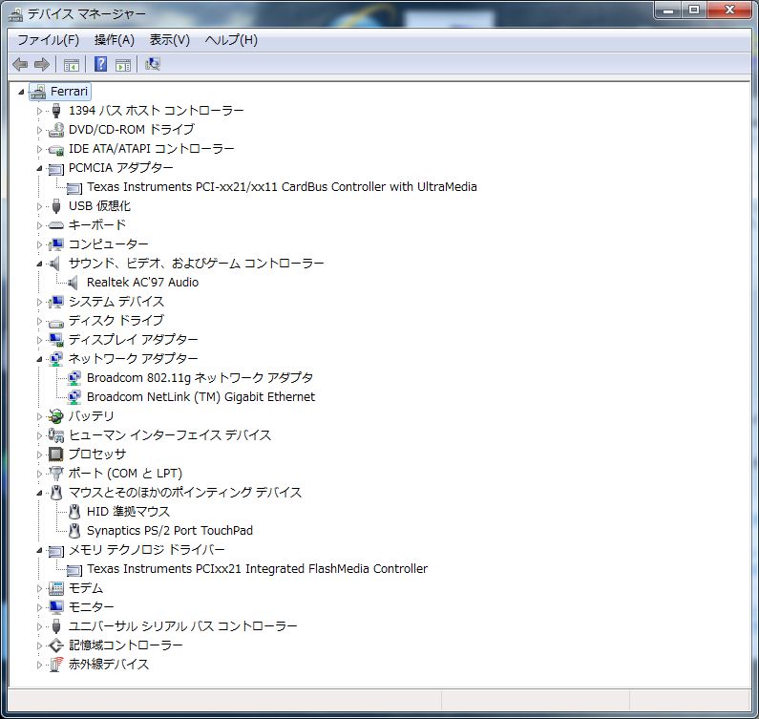The width and height of the screenshot is (759, 719).
Task: Select Synaptics PS/2 Port TouchPad
Action: click(169, 531)
